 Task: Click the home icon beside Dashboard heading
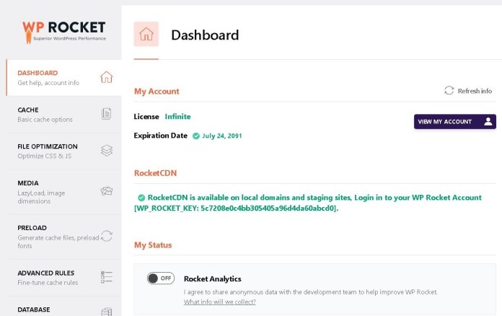146,34
